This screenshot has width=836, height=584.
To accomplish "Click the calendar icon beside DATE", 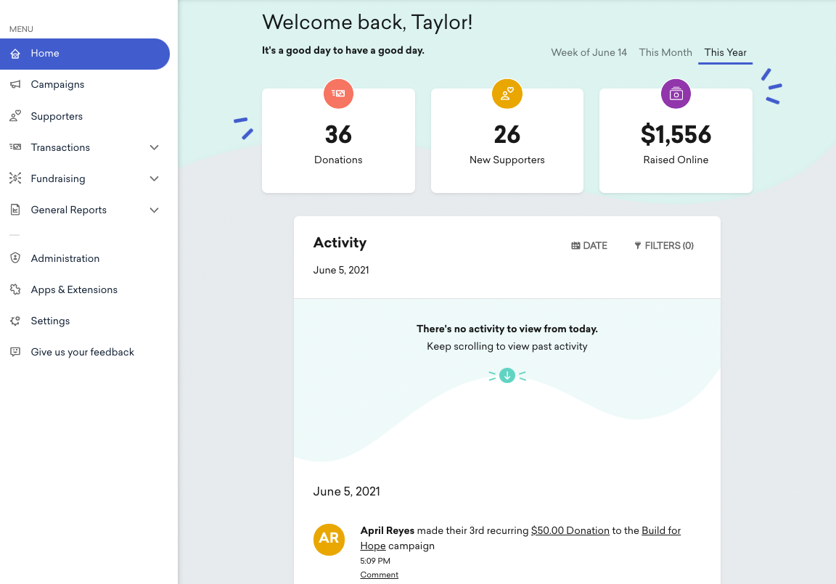I will (575, 246).
